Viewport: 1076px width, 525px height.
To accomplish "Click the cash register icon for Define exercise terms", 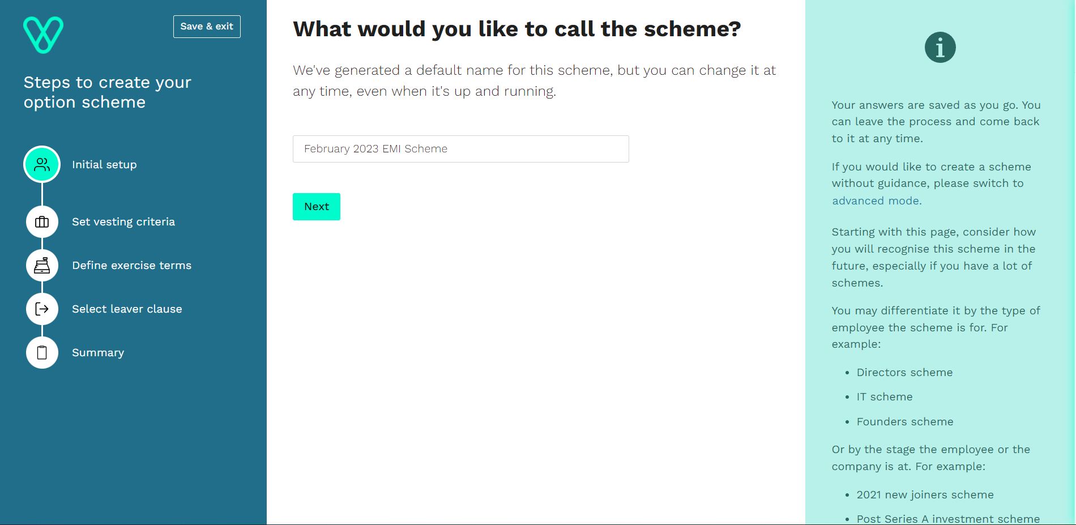I will click(x=42, y=265).
